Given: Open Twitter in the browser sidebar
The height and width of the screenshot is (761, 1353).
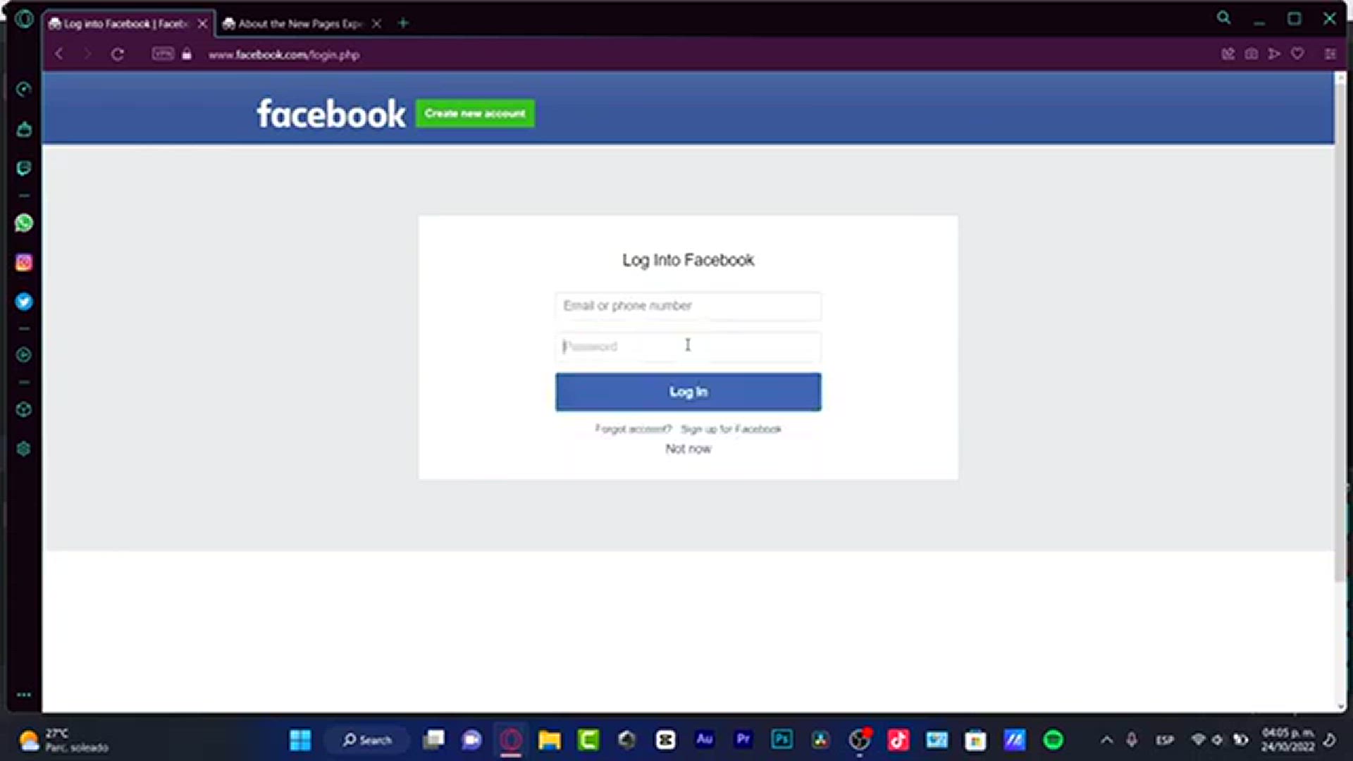Looking at the screenshot, I should pos(24,302).
